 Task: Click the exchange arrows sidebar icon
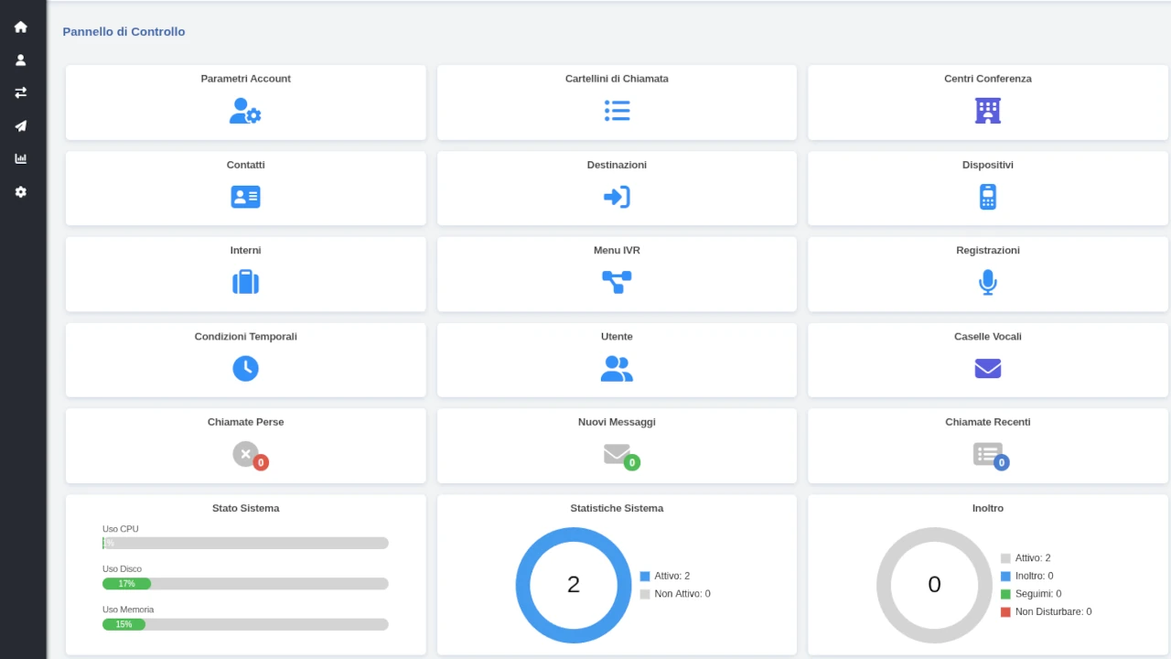[x=21, y=92]
